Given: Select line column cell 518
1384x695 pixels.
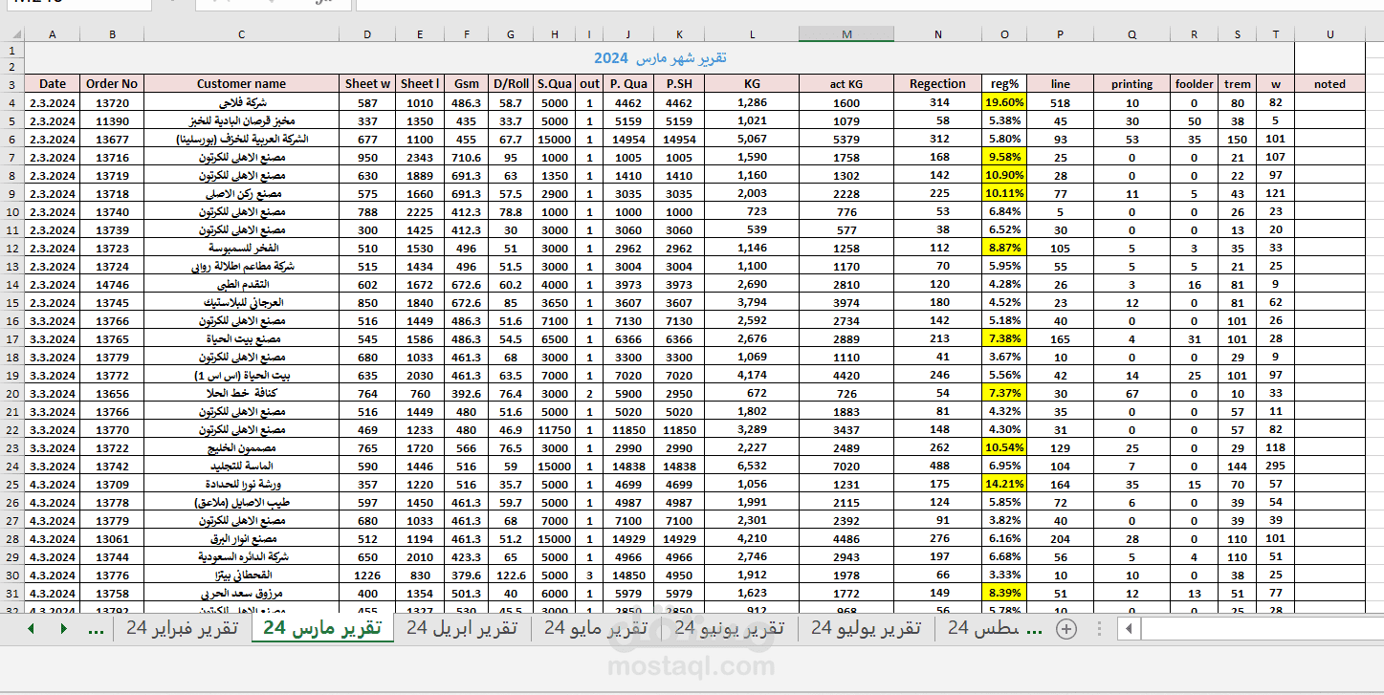Looking at the screenshot, I should pos(1060,102).
